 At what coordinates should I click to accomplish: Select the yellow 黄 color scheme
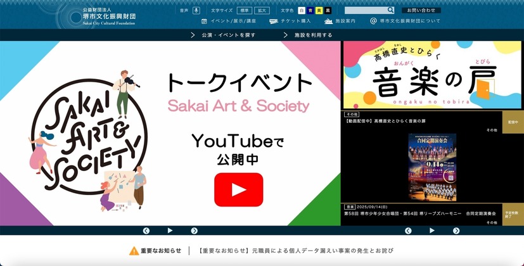(x=319, y=10)
